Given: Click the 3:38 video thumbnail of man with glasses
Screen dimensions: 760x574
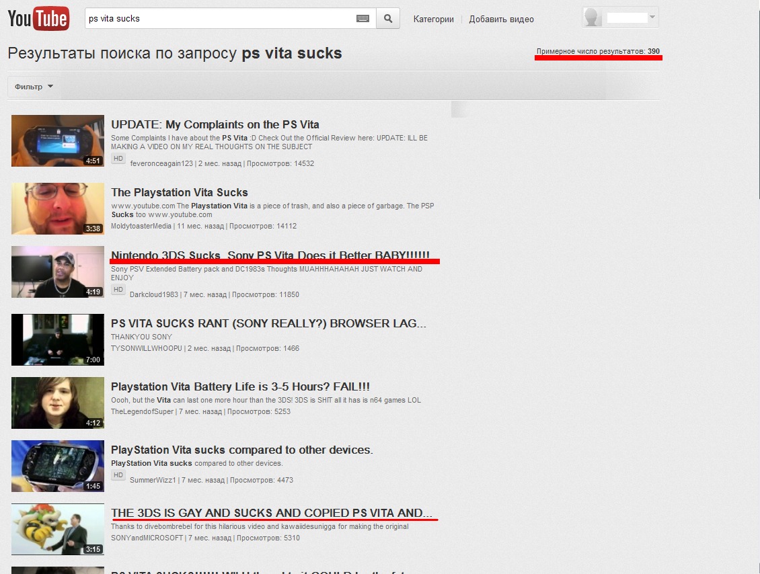Looking at the screenshot, I should coord(58,208).
